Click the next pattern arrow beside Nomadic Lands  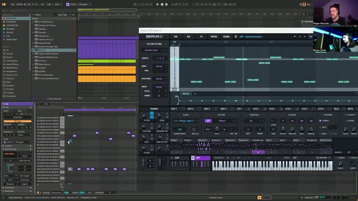(x=166, y=50)
